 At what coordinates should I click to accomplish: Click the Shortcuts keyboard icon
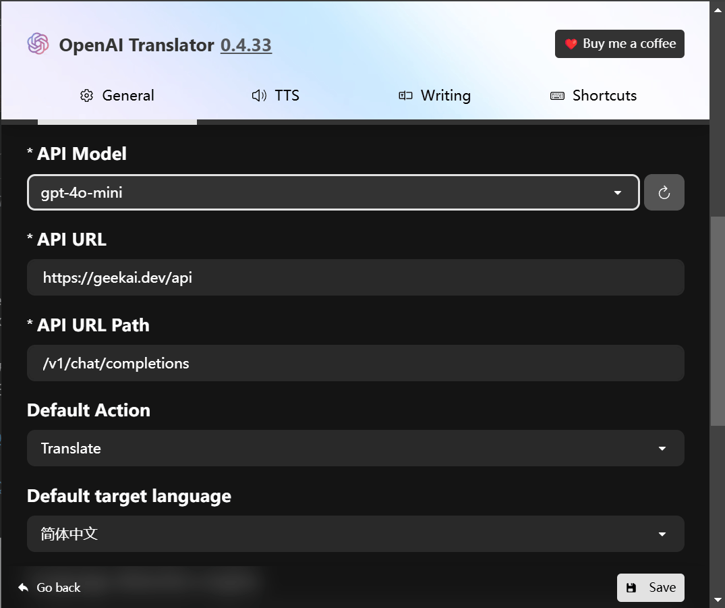click(557, 96)
